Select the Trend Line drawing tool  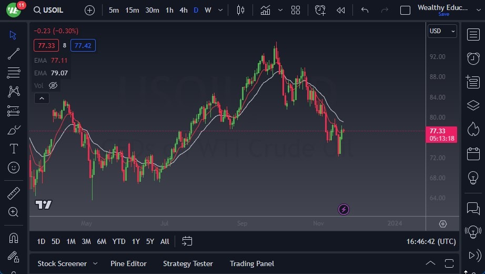pyautogui.click(x=14, y=54)
